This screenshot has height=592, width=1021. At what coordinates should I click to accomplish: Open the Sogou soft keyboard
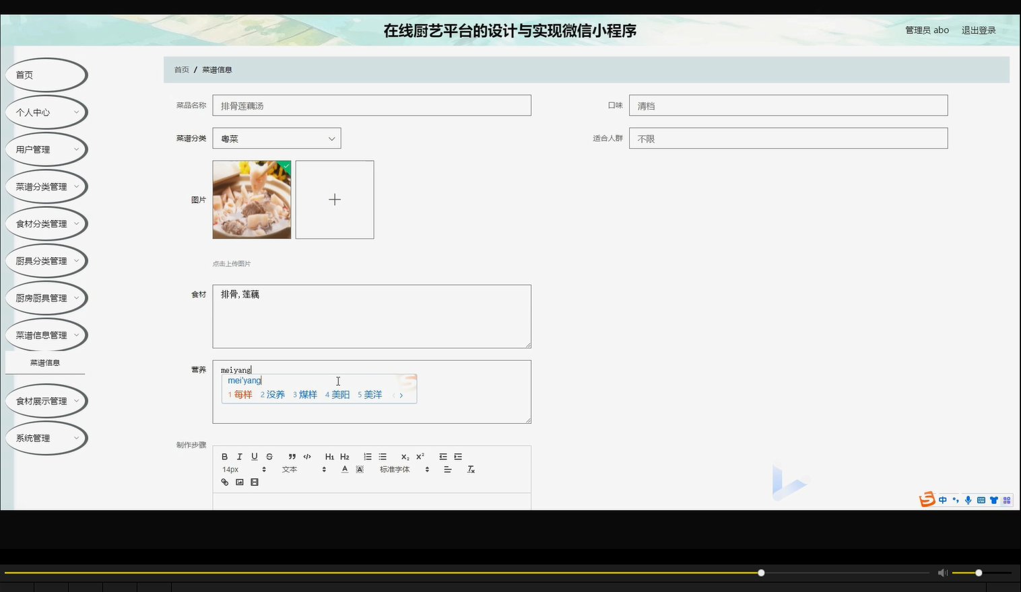[981, 500]
